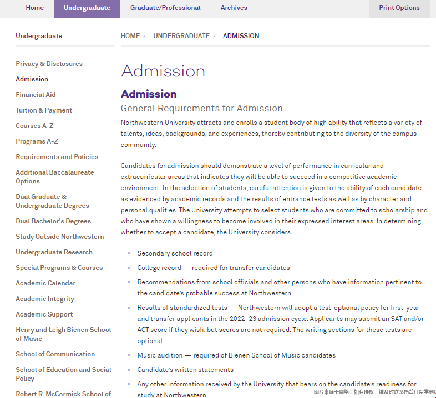Navigate to Tuition & Payment page
Image resolution: width=436 pixels, height=398 pixels.
44,110
